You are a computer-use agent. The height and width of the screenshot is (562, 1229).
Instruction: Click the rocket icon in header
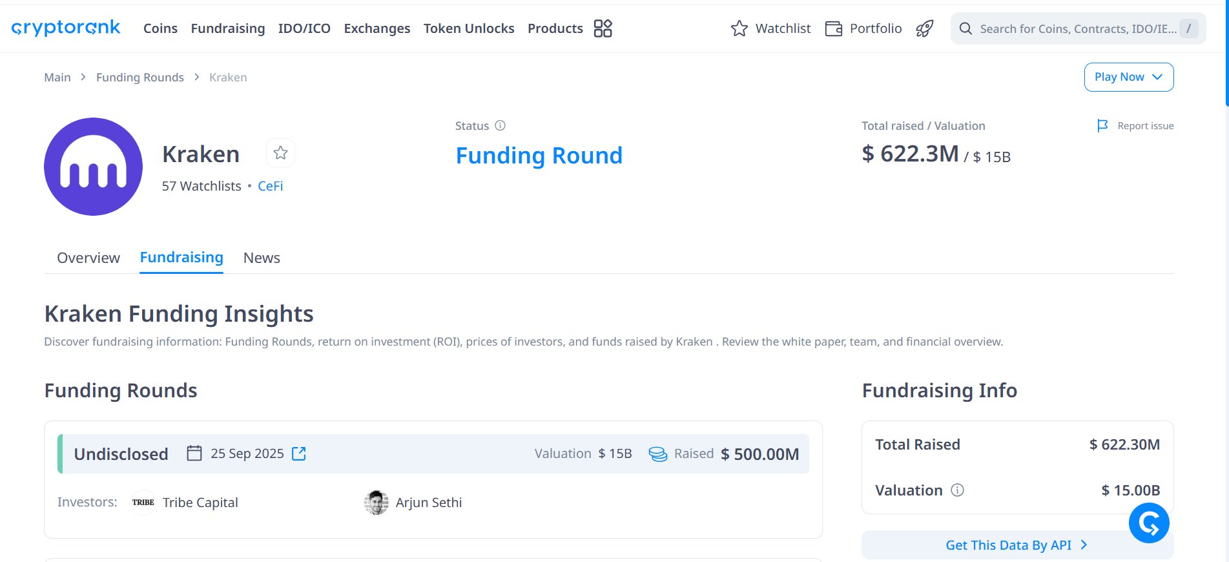pyautogui.click(x=925, y=28)
